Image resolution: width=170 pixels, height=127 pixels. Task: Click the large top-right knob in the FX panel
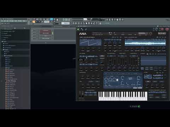click(x=138, y=78)
